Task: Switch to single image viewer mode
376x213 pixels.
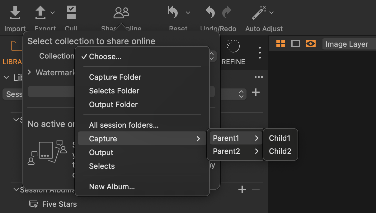Action: [295, 44]
